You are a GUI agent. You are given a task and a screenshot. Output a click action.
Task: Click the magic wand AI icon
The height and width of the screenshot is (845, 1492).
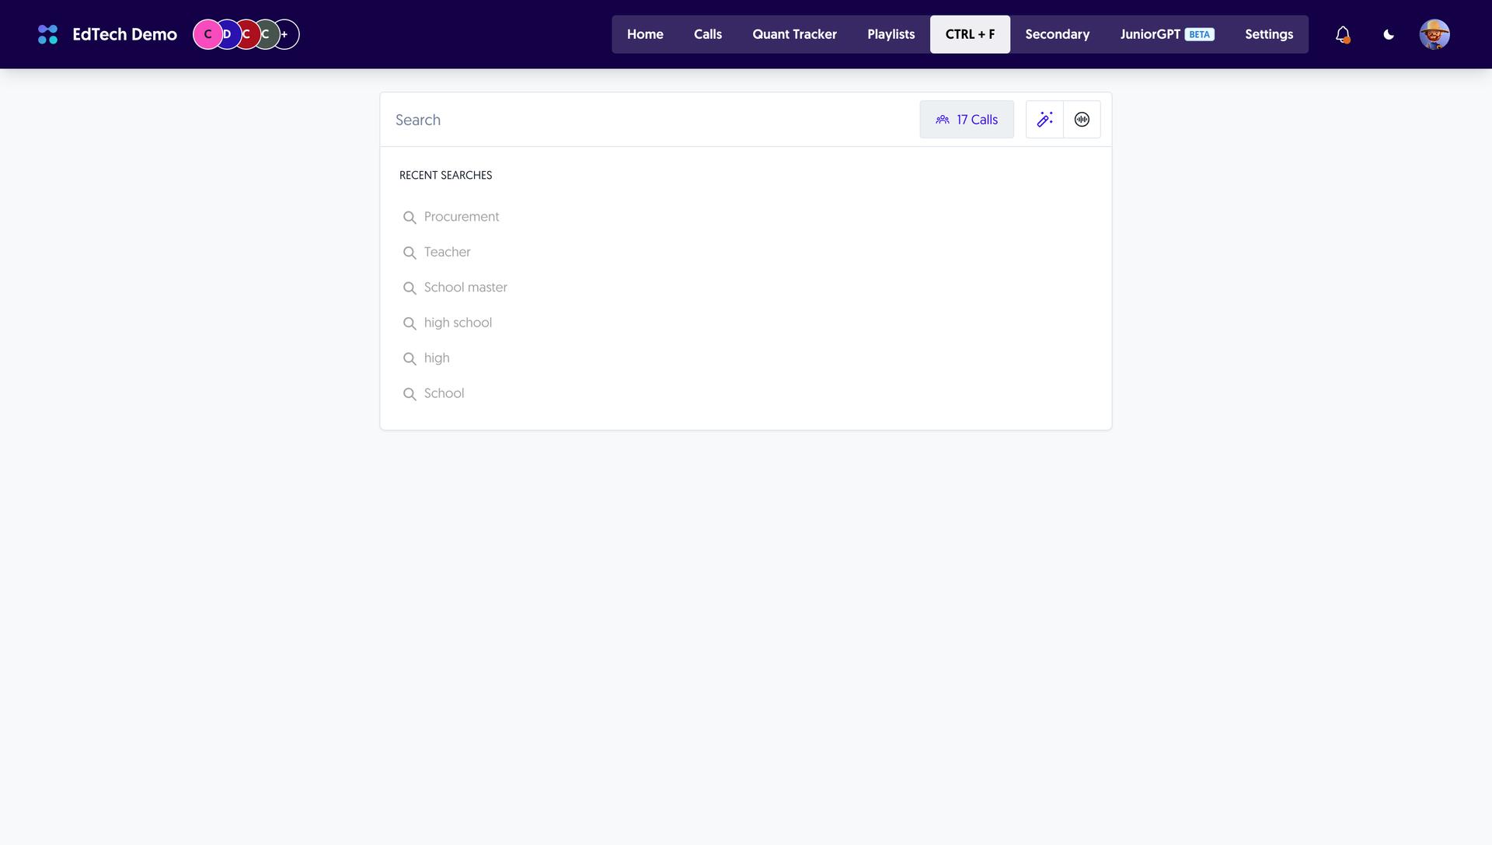(x=1044, y=119)
